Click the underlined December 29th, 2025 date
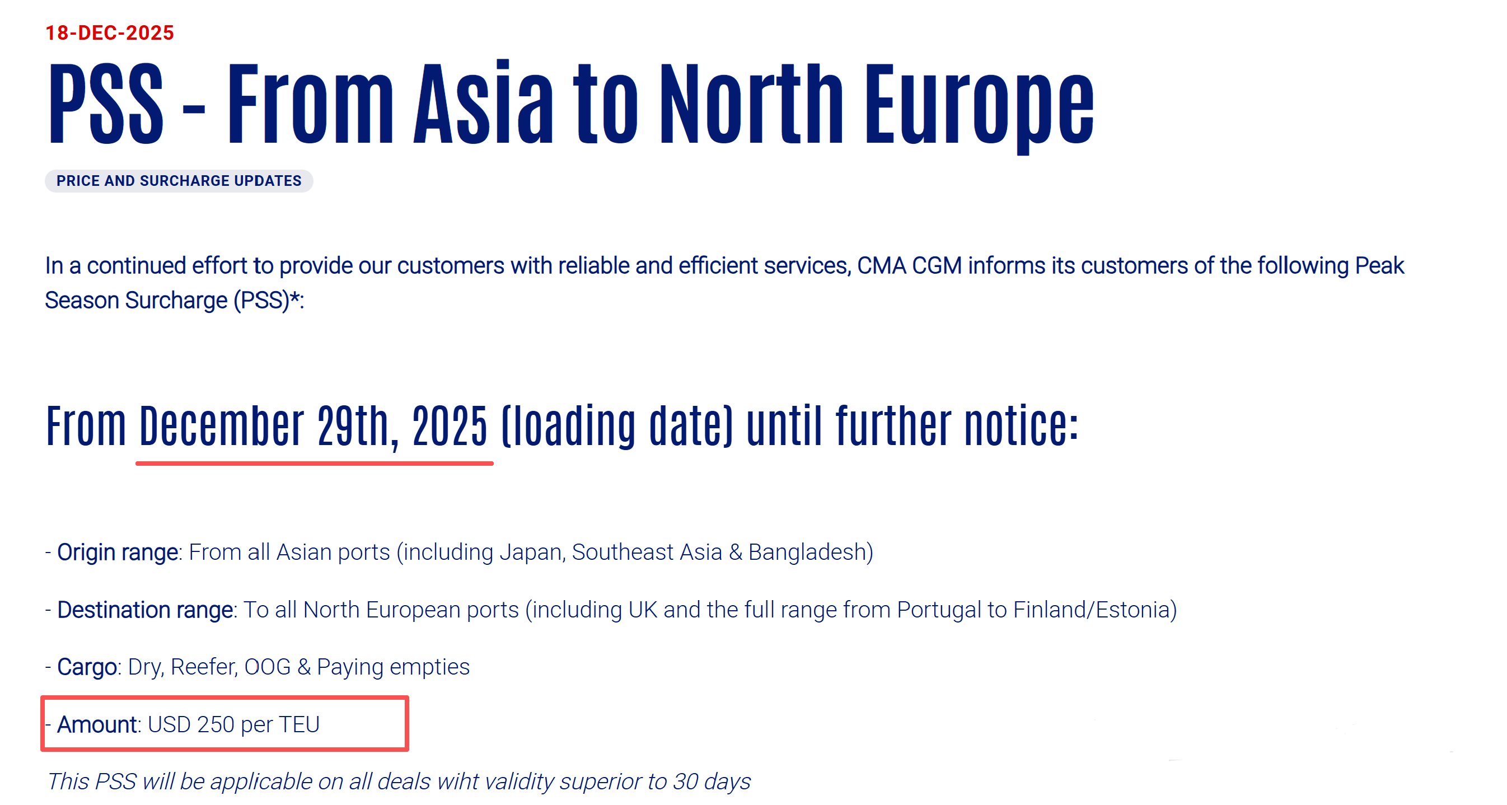This screenshot has height=805, width=1507. (313, 427)
